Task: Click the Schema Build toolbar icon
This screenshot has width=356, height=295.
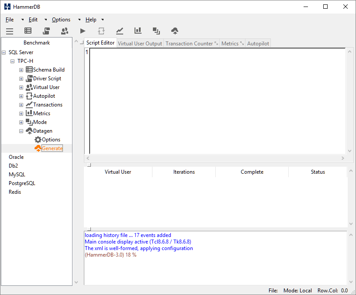Action: coord(28,31)
